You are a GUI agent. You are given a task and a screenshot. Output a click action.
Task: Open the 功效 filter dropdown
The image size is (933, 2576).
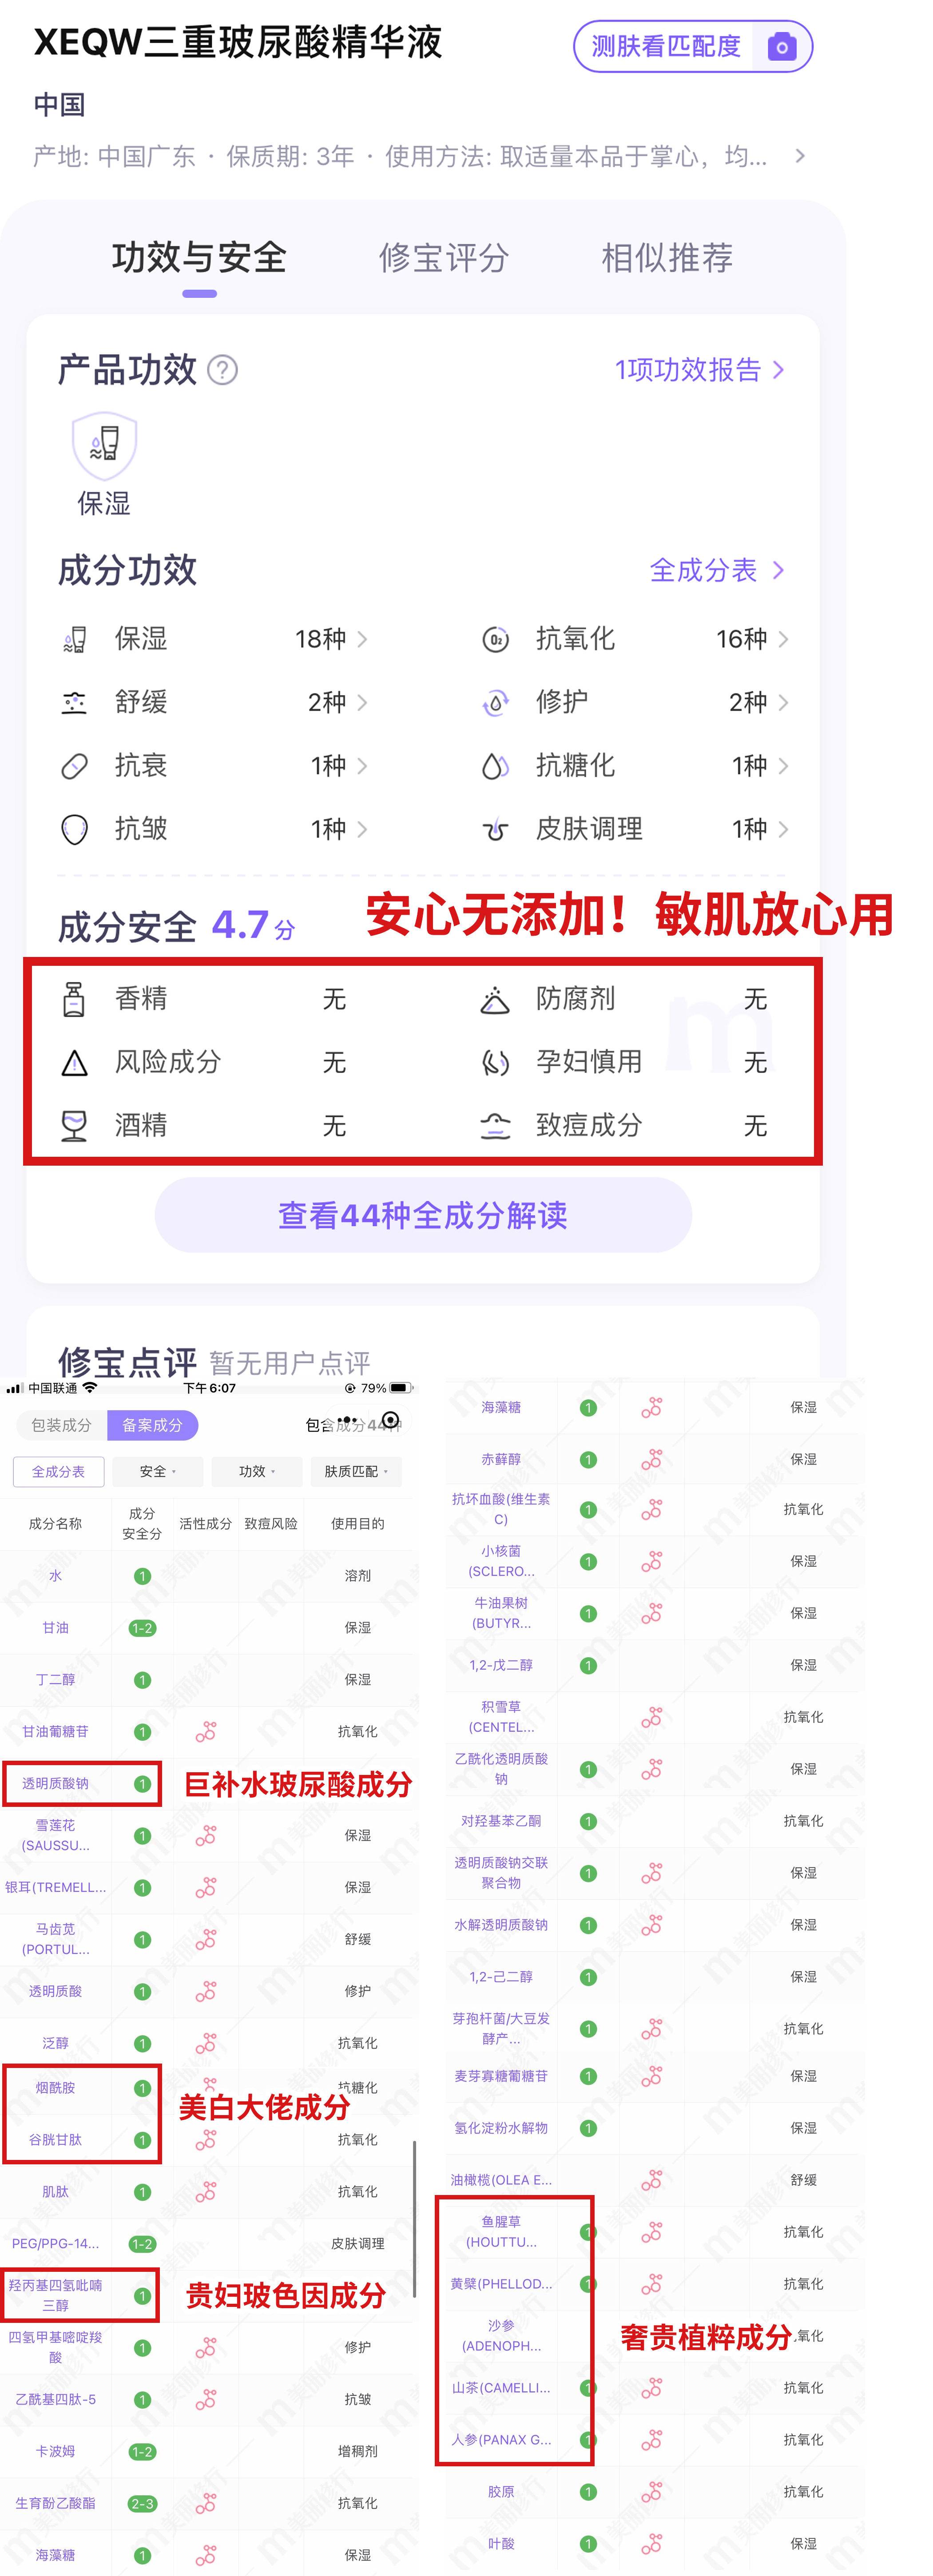[x=257, y=1471]
